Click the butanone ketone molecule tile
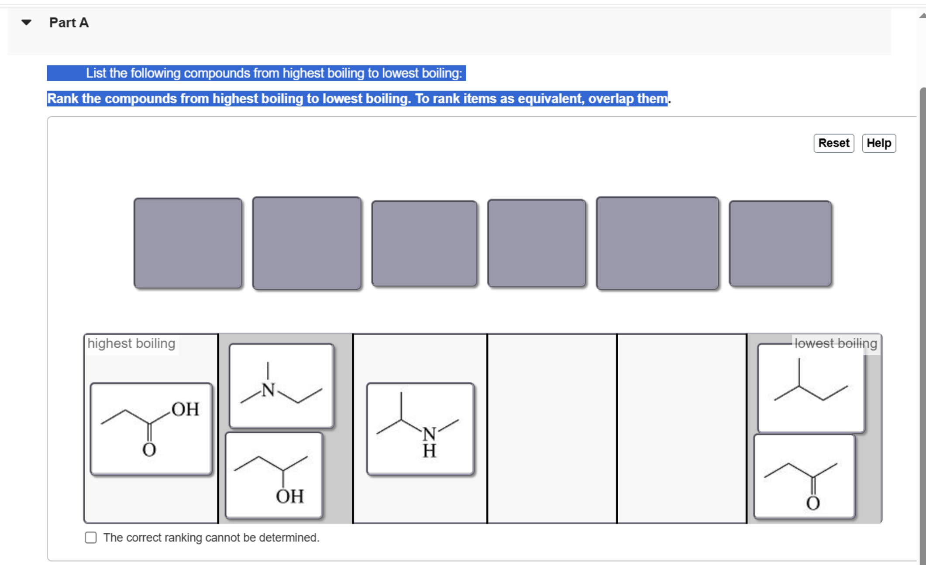926x565 pixels. (x=804, y=476)
